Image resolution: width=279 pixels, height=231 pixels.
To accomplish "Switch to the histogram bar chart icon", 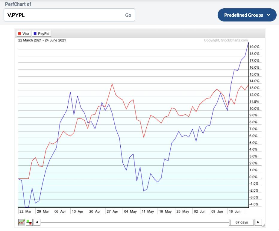I will coord(29,222).
